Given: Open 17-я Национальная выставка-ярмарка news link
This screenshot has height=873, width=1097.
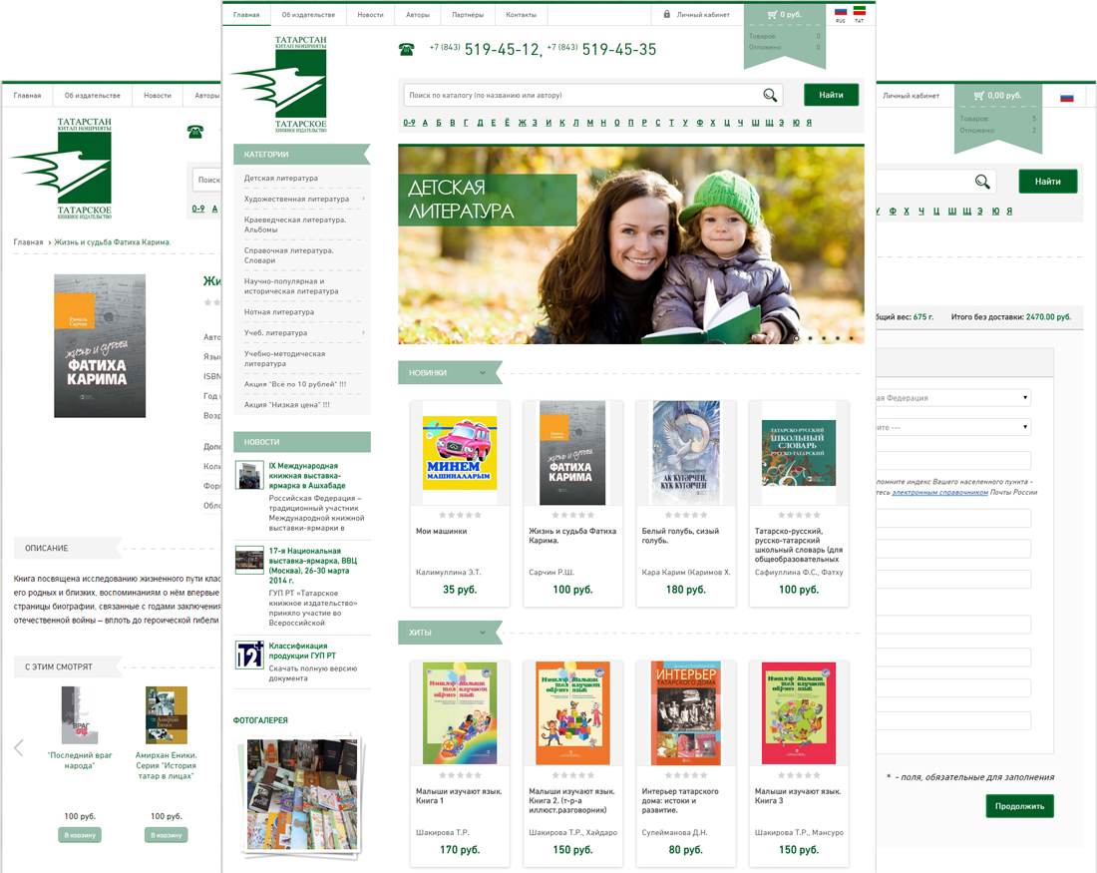Looking at the screenshot, I should (313, 566).
